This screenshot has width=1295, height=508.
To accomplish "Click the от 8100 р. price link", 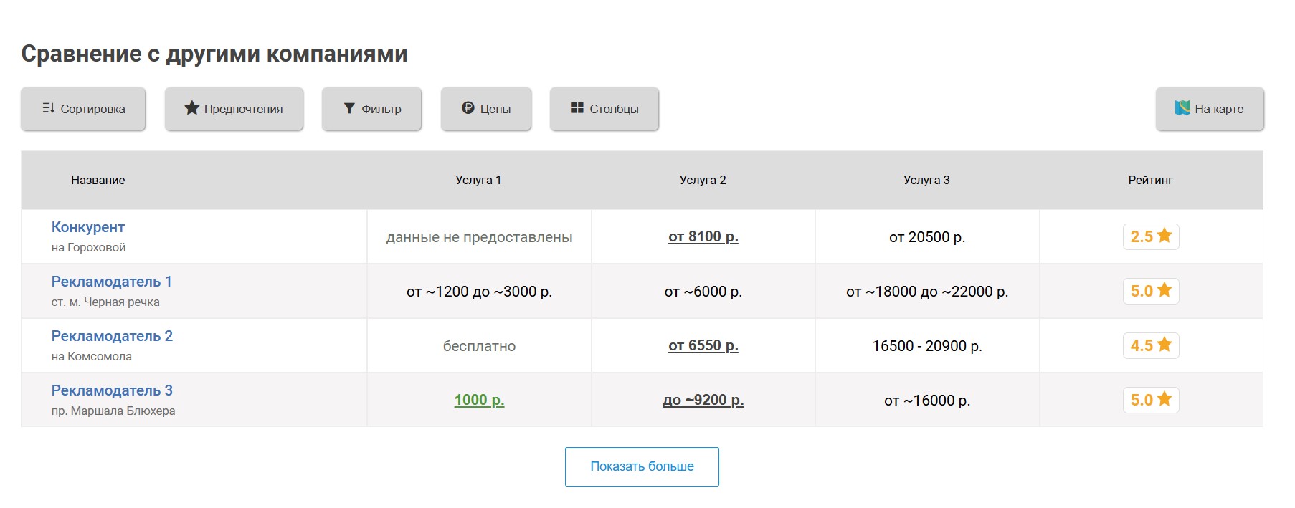I will pos(703,236).
